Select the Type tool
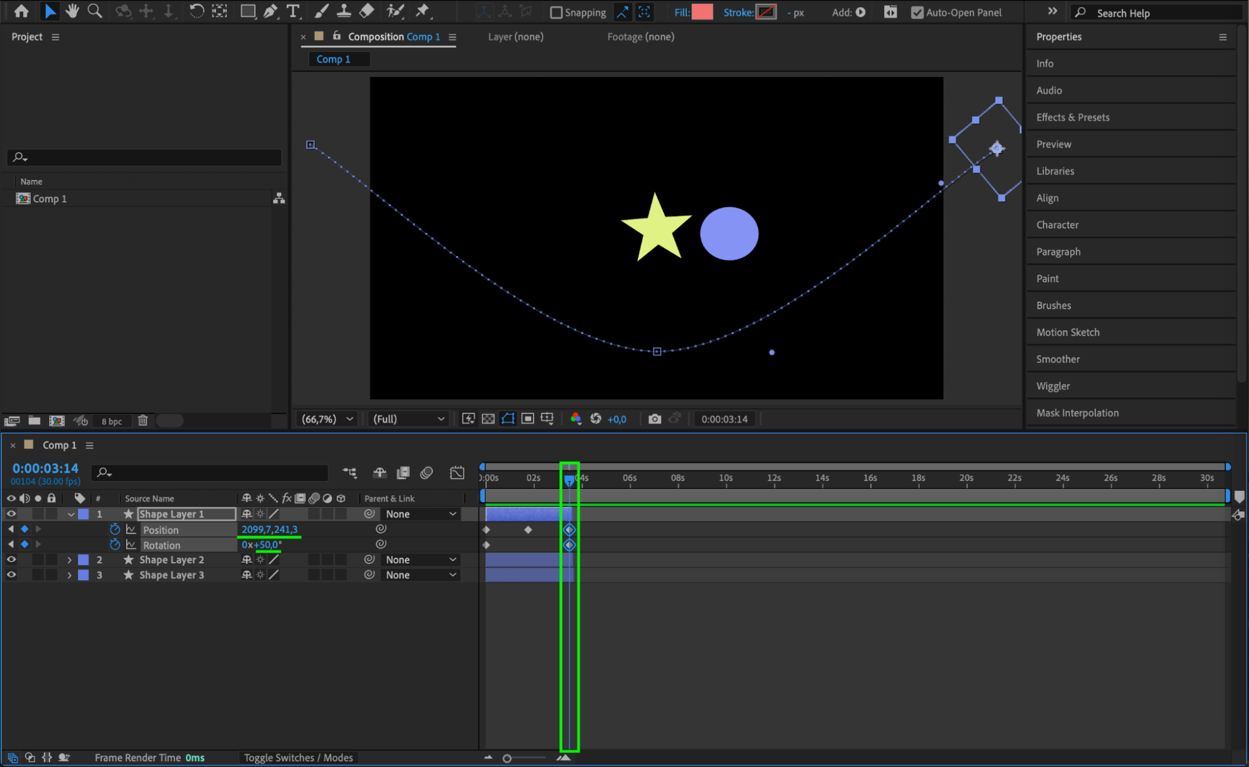Screen dimensions: 1249x767 click(x=292, y=11)
